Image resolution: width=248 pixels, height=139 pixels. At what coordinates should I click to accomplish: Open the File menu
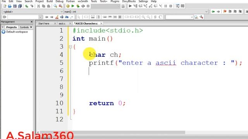(4, 1)
